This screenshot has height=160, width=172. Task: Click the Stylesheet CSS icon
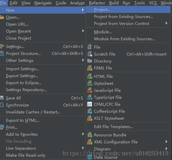(x=90, y=83)
